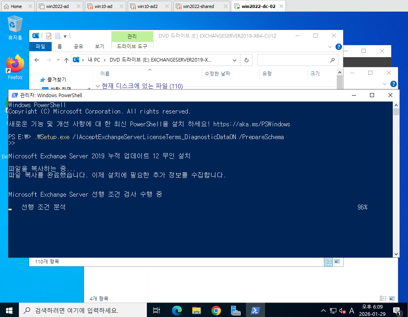Open the 드라이브 도구 ribbon tab
This screenshot has width=408, height=317.
click(x=132, y=46)
